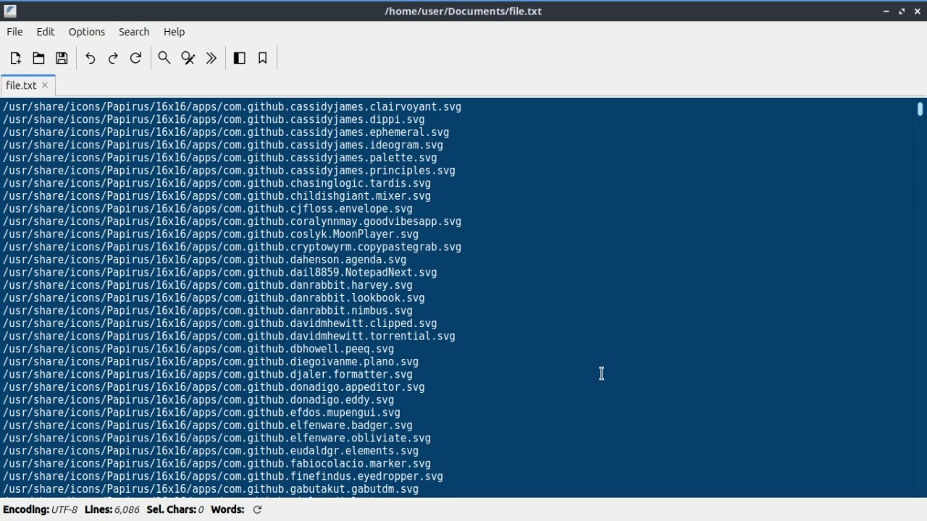Maximize the editor window
The height and width of the screenshot is (521, 927).
(902, 11)
